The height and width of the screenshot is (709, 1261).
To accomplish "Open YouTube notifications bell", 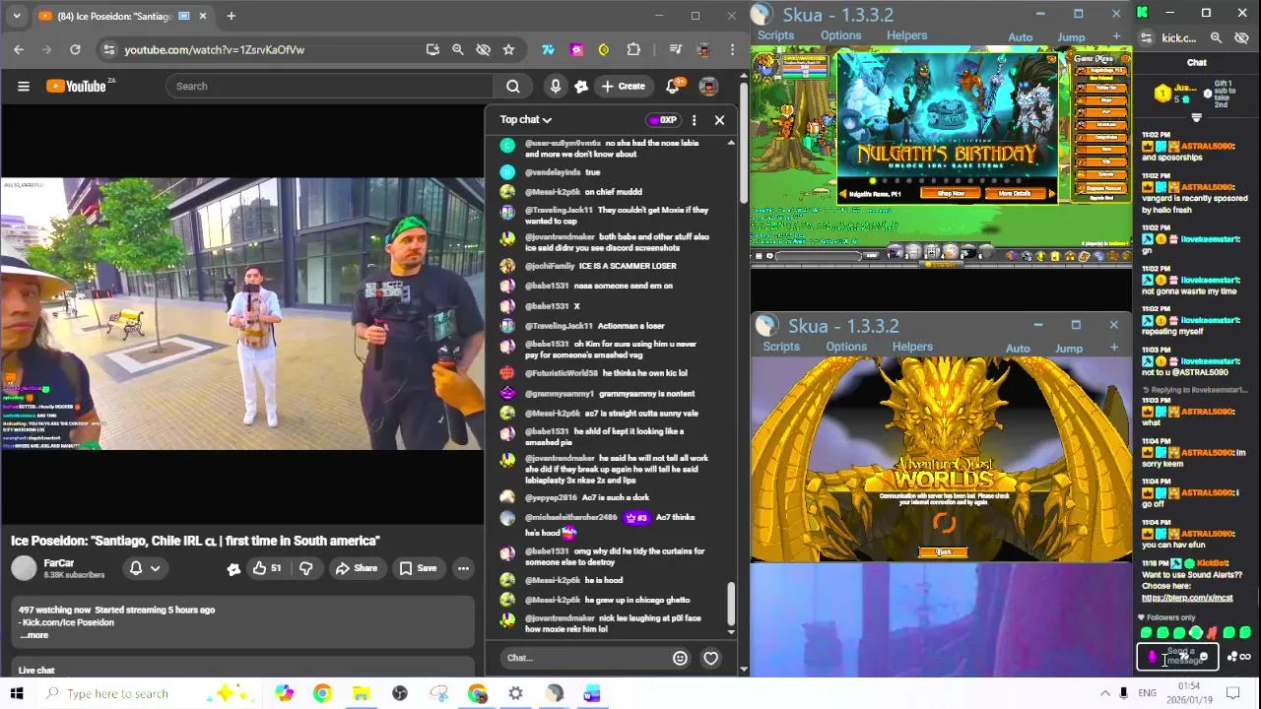I will [x=673, y=87].
